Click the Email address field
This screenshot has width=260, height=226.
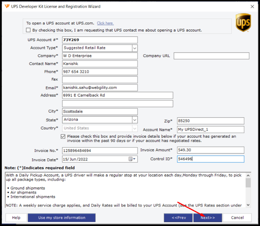(100, 88)
